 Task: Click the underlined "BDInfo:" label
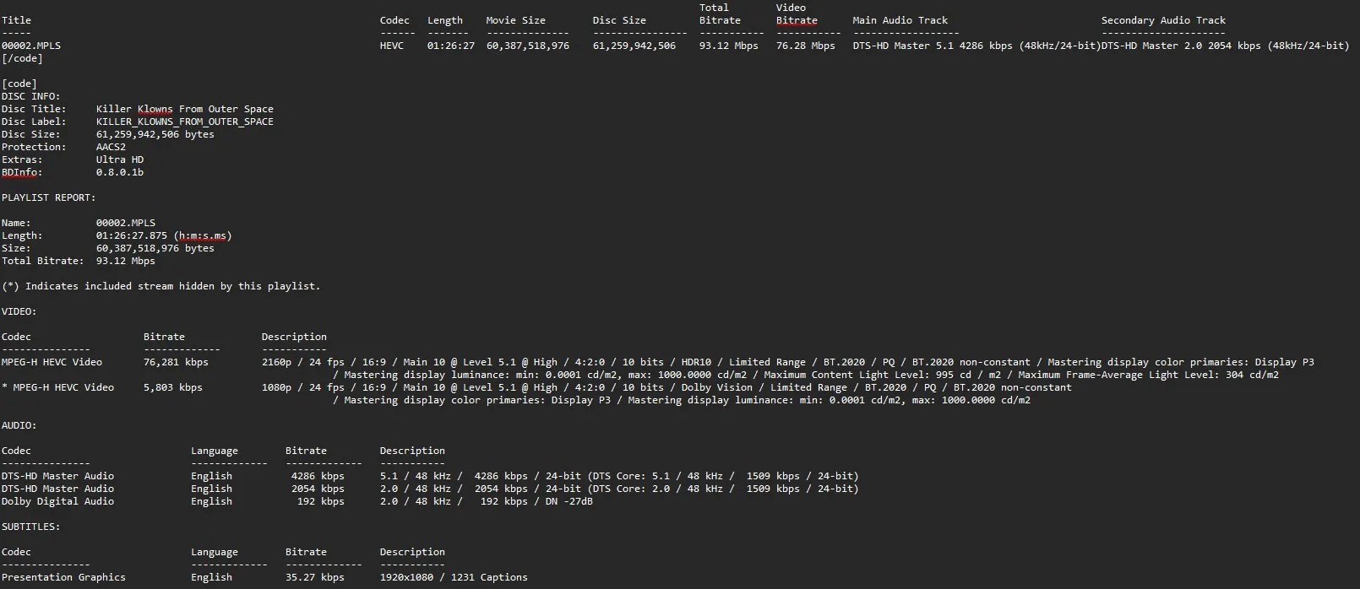[21, 172]
